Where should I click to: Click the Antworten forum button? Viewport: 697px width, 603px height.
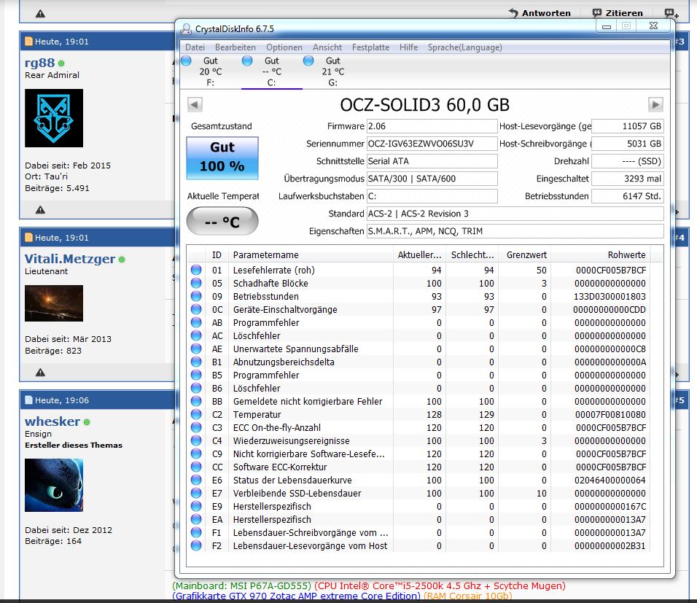coord(540,13)
